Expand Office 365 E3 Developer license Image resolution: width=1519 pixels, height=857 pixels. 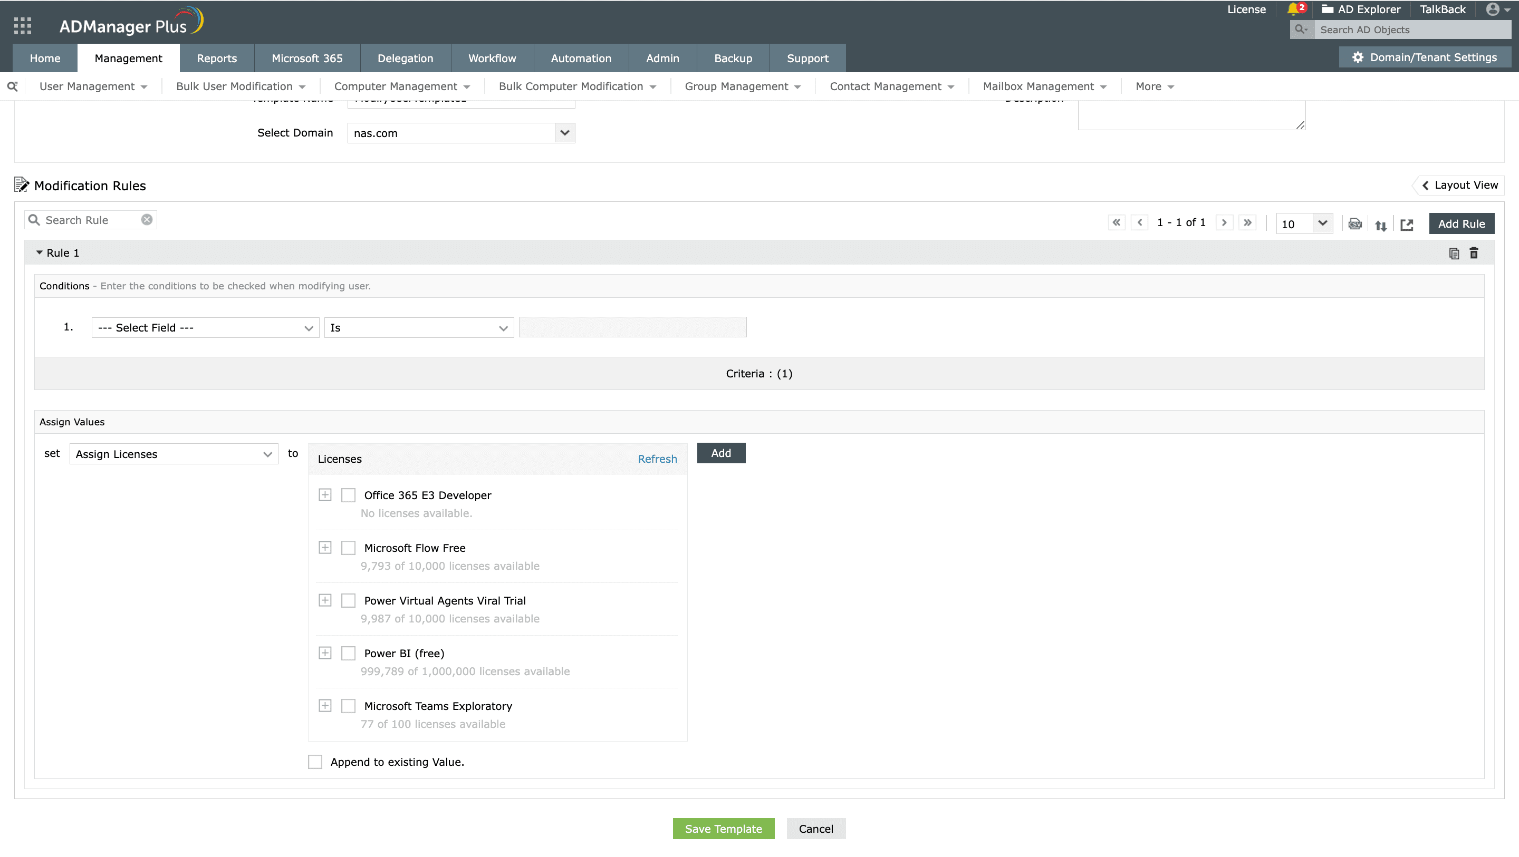tap(325, 495)
